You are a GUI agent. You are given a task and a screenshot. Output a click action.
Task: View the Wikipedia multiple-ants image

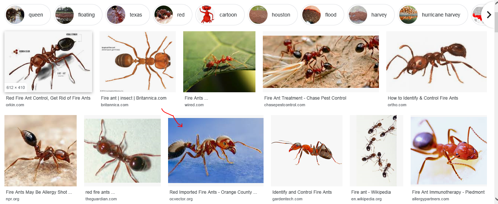376,151
